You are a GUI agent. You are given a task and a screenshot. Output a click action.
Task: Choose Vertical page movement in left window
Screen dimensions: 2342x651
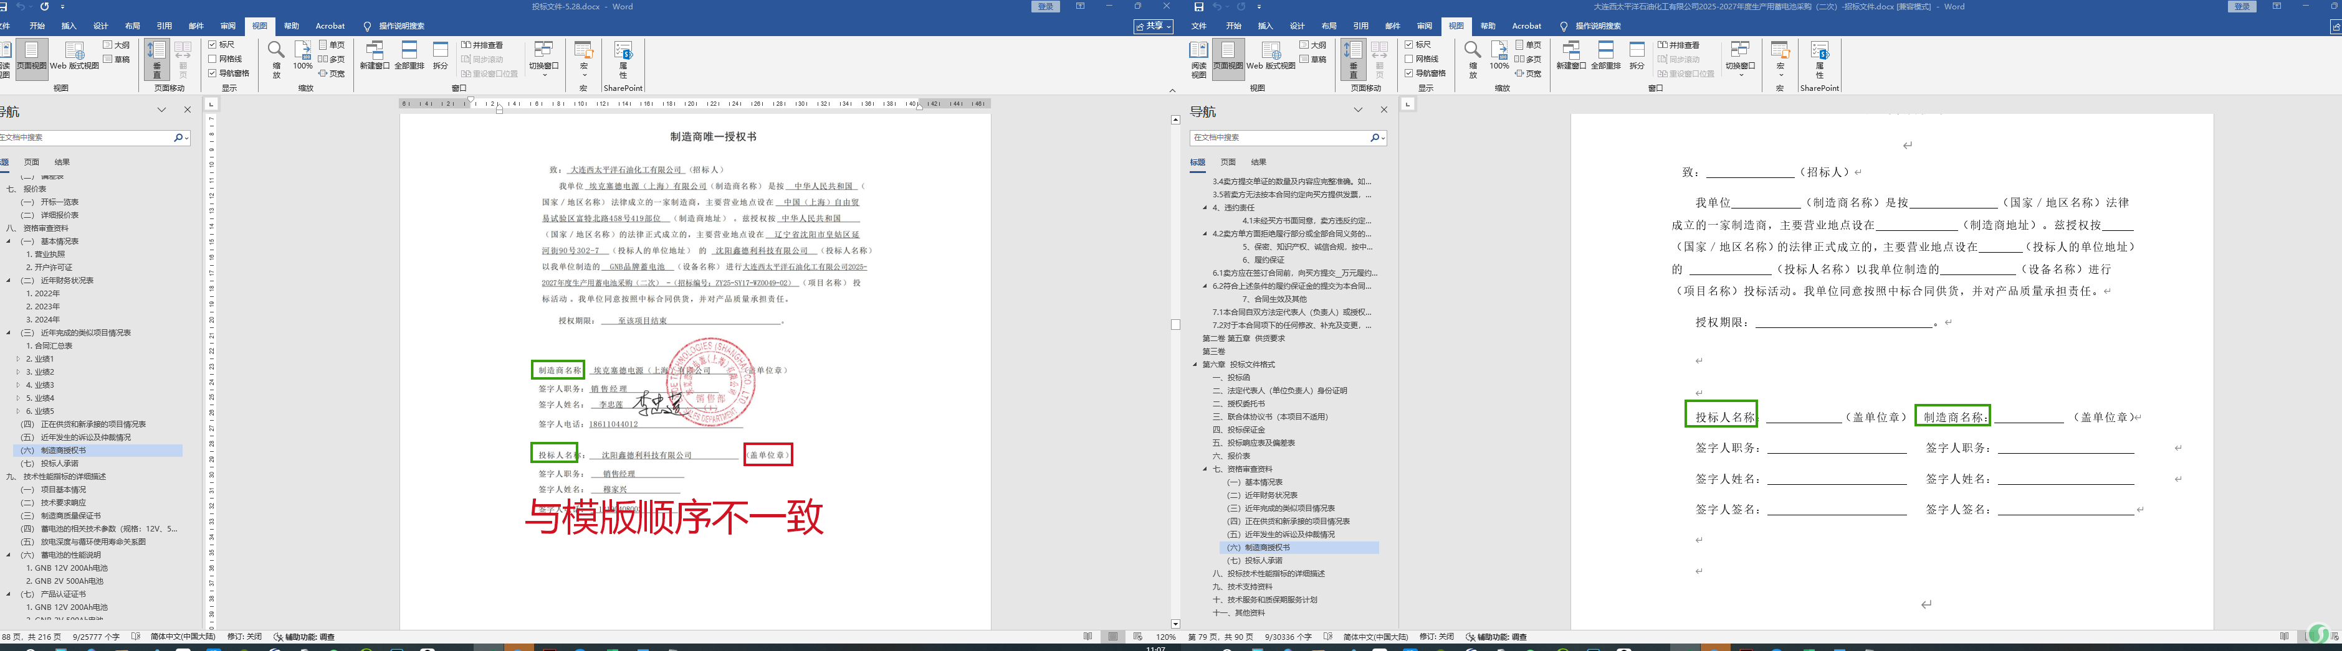point(156,60)
